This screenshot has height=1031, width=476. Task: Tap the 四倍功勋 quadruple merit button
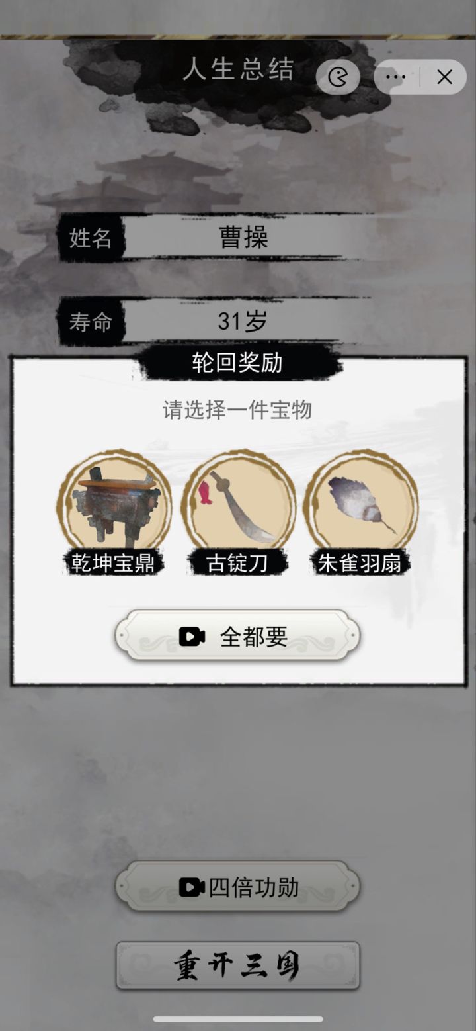point(238,887)
